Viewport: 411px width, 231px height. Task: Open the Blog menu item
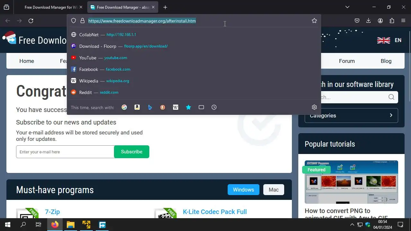pos(386,61)
